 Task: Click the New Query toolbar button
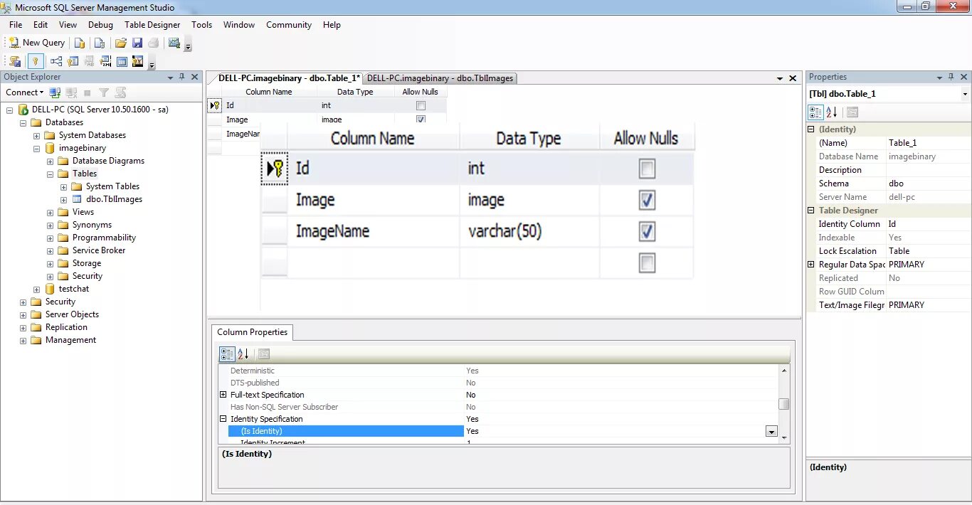(x=37, y=43)
